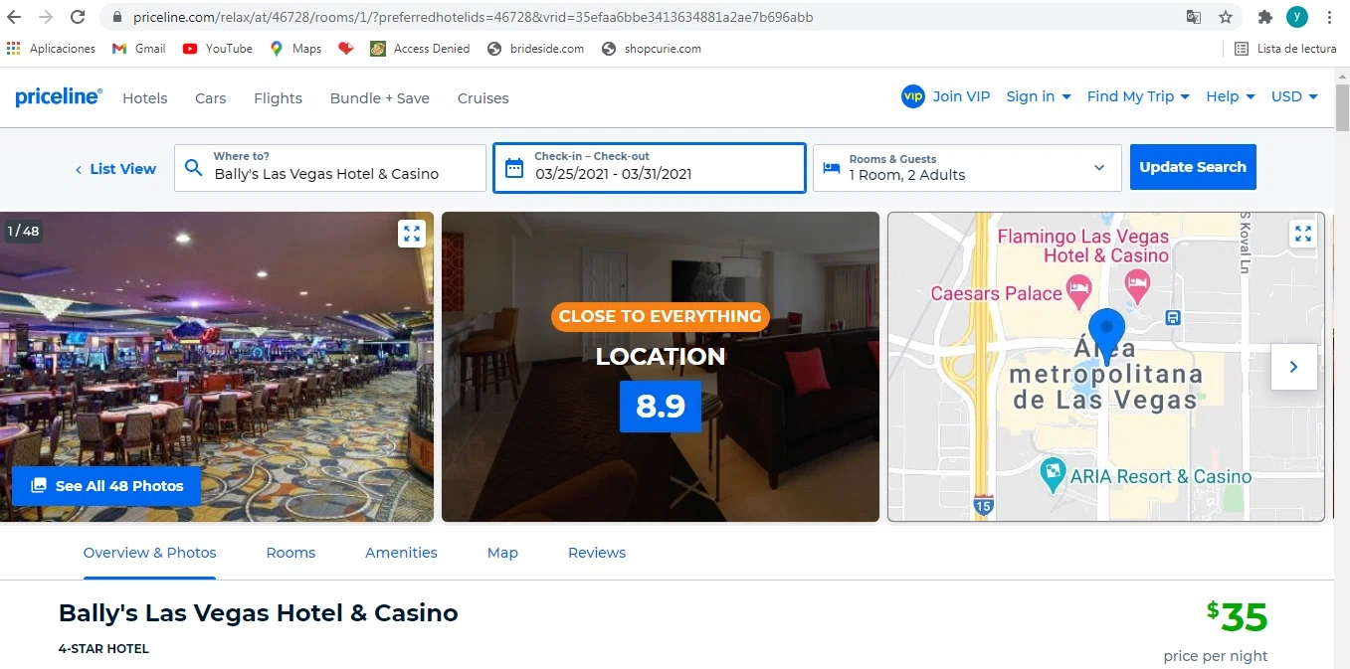The width and height of the screenshot is (1350, 669).
Task: Switch to the Reviews tab
Action: point(597,554)
